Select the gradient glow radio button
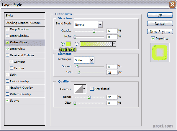The height and width of the screenshot is (131, 177). (76, 44)
